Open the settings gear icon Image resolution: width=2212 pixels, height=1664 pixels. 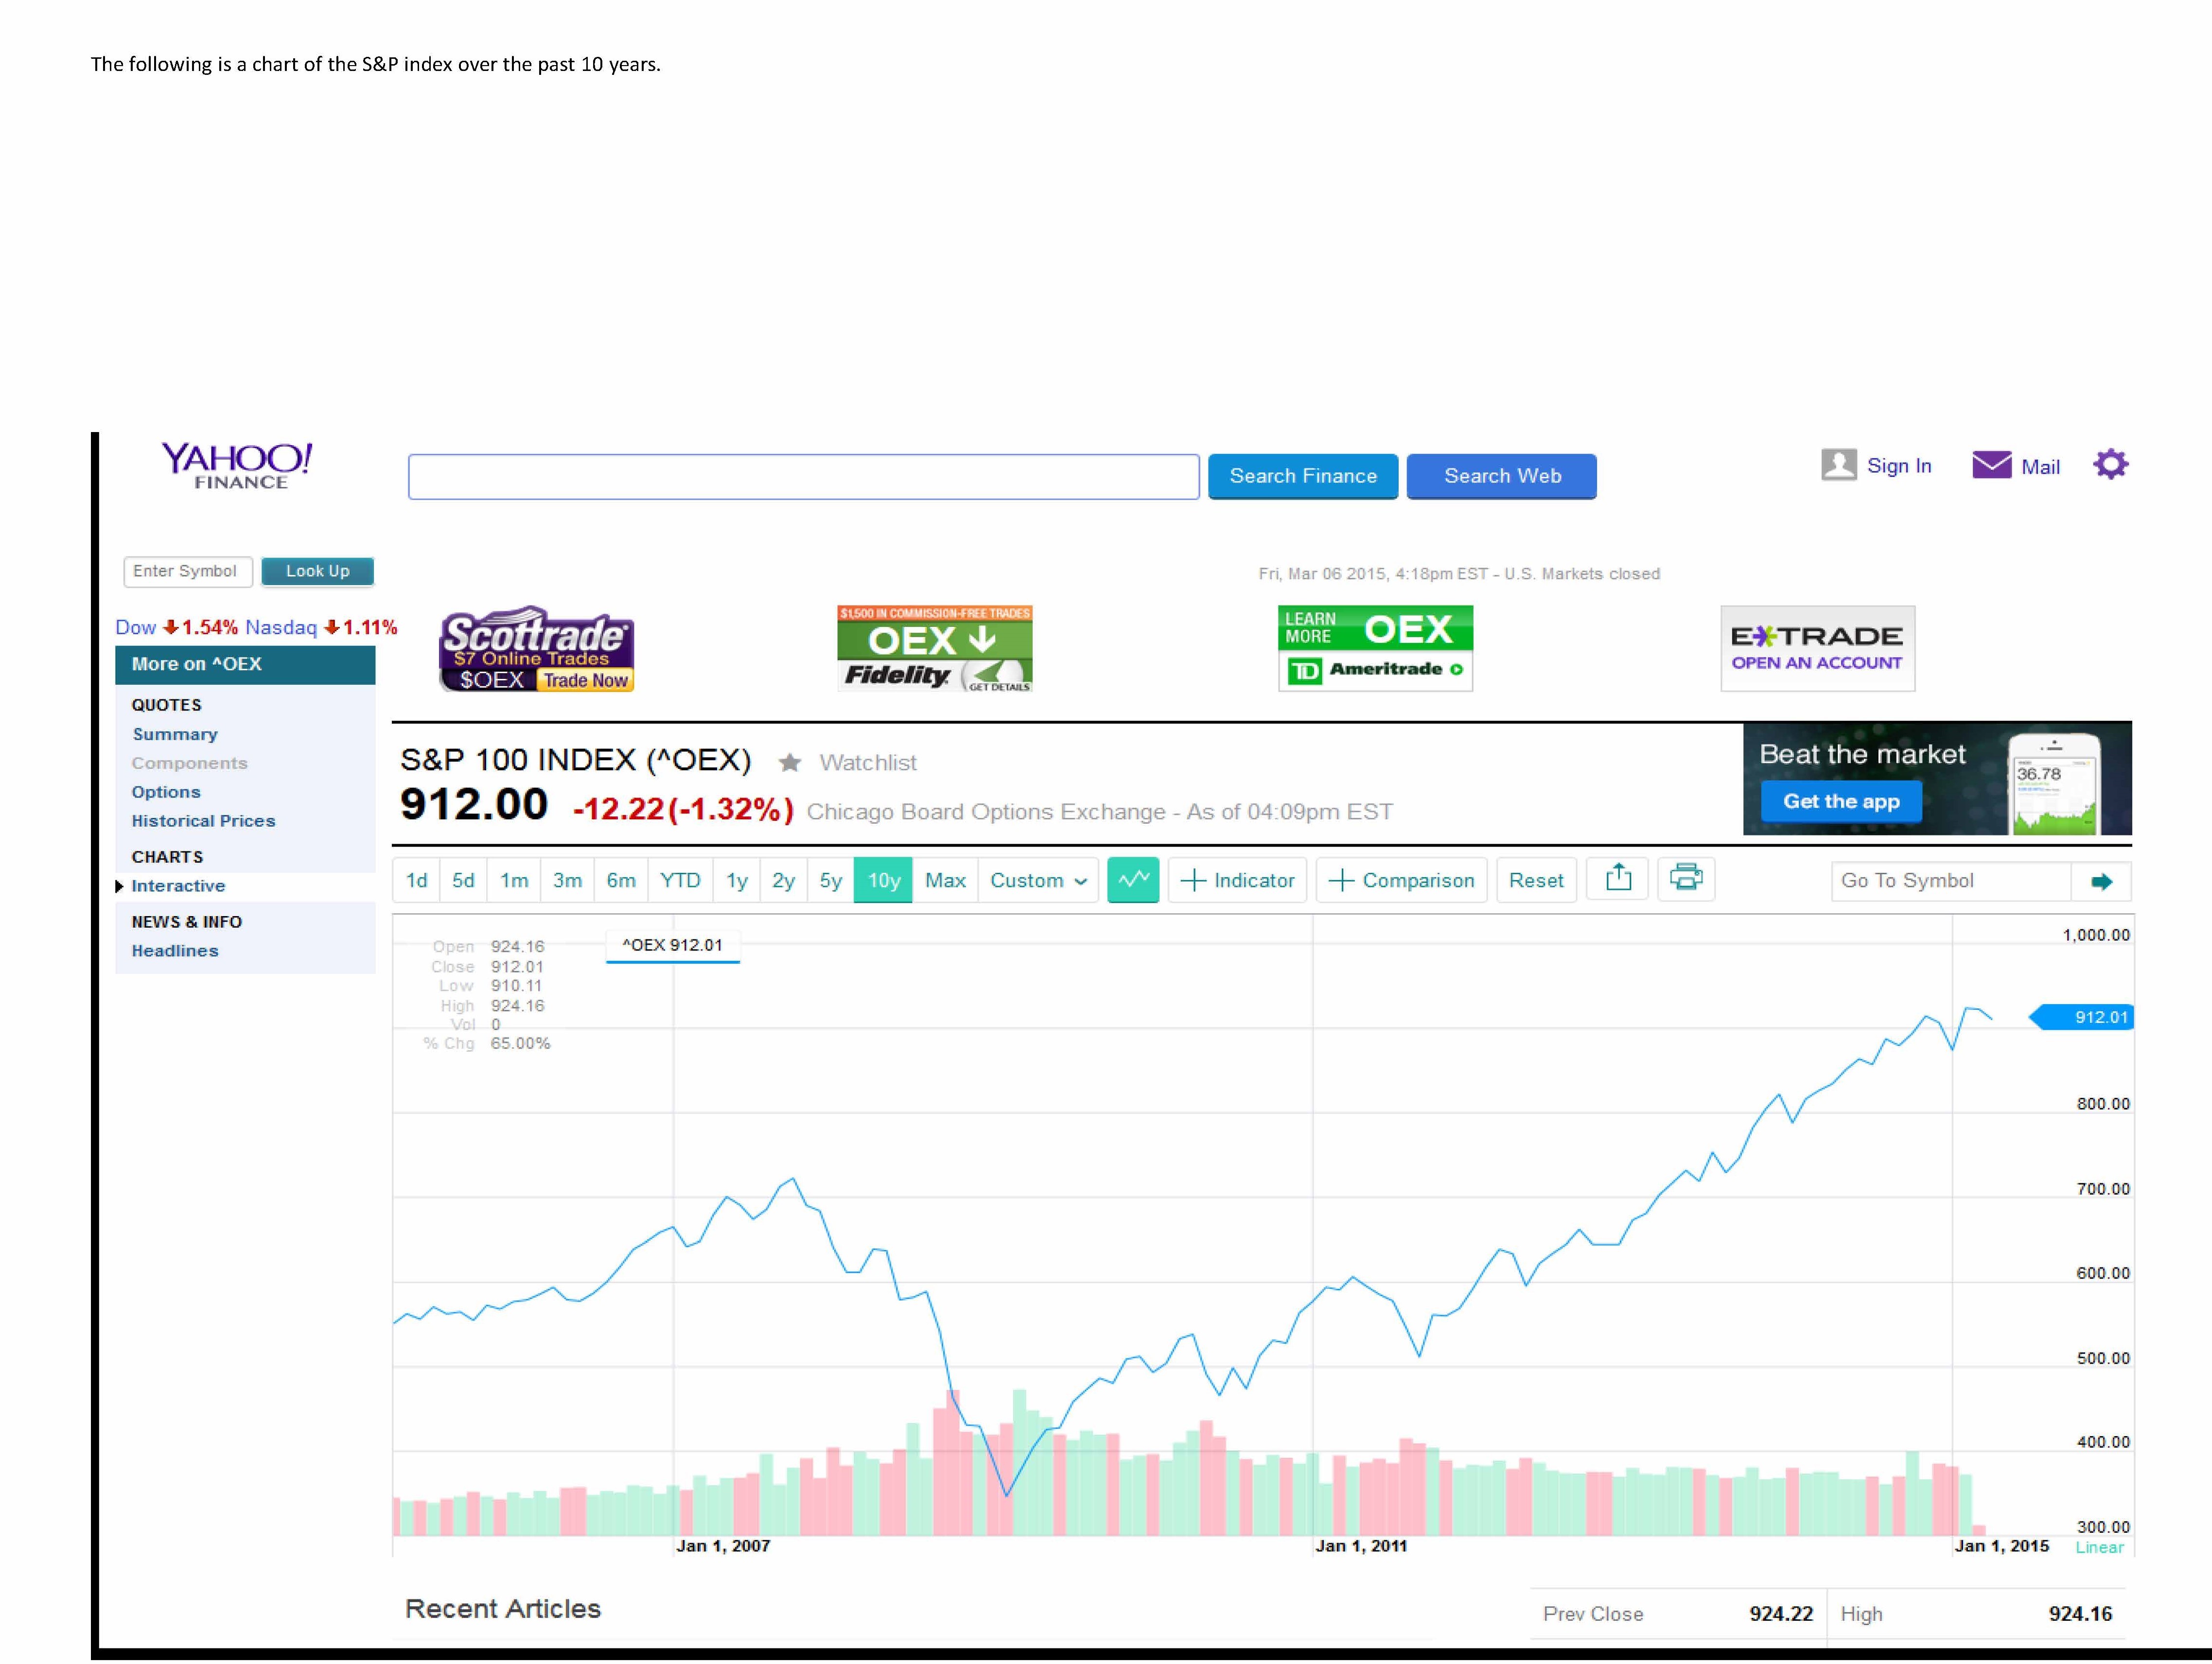pyautogui.click(x=2110, y=465)
